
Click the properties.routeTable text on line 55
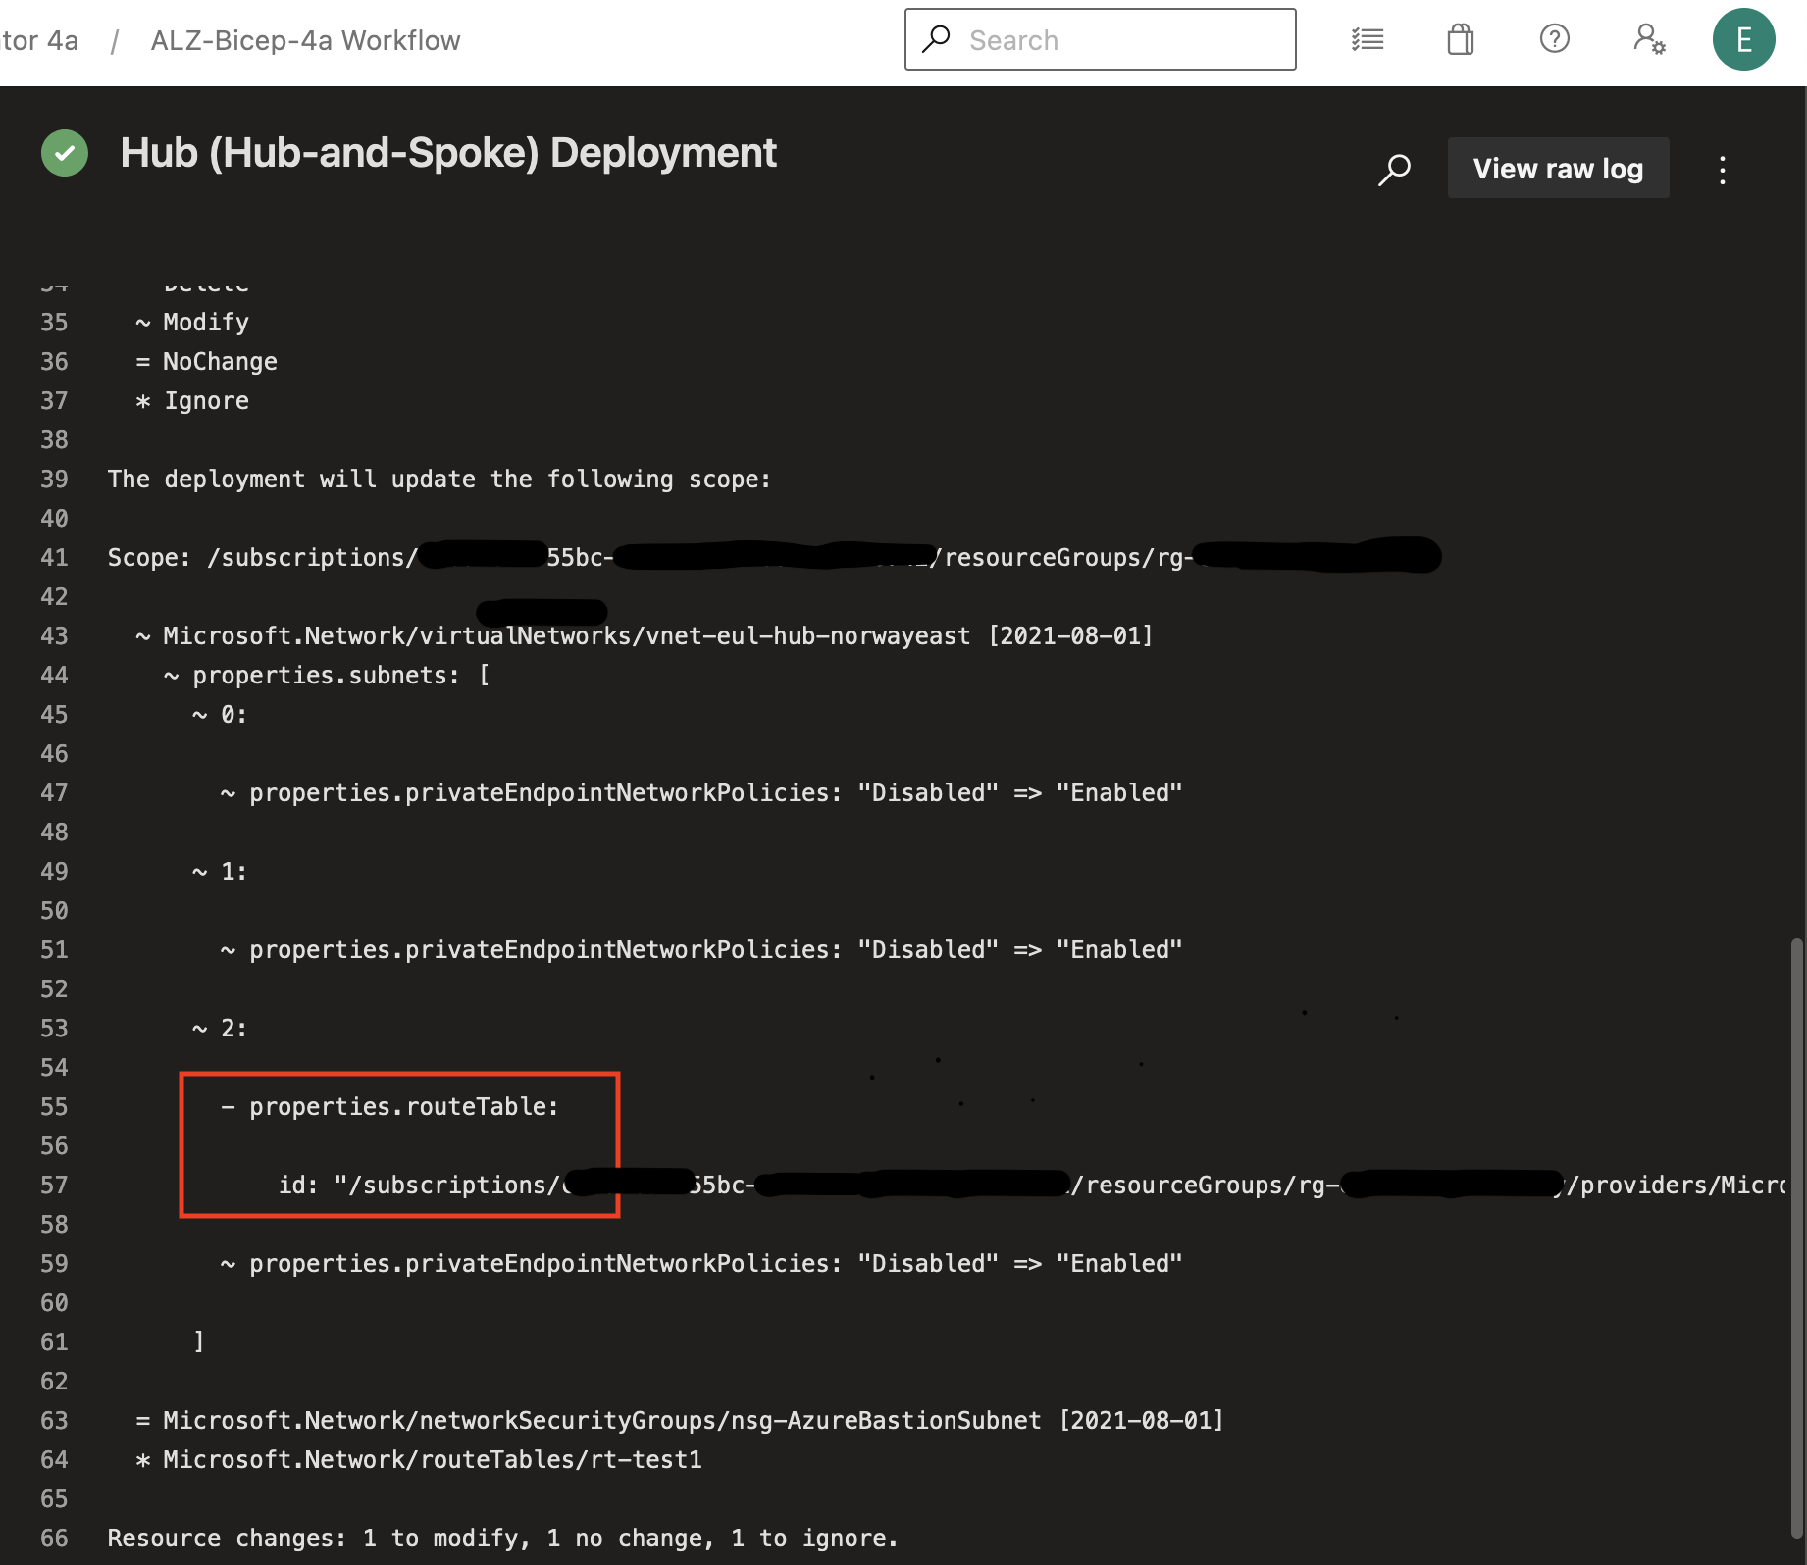pyautogui.click(x=402, y=1106)
